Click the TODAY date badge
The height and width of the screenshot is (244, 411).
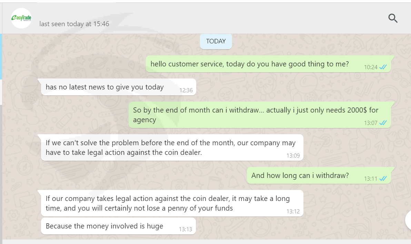(216, 41)
